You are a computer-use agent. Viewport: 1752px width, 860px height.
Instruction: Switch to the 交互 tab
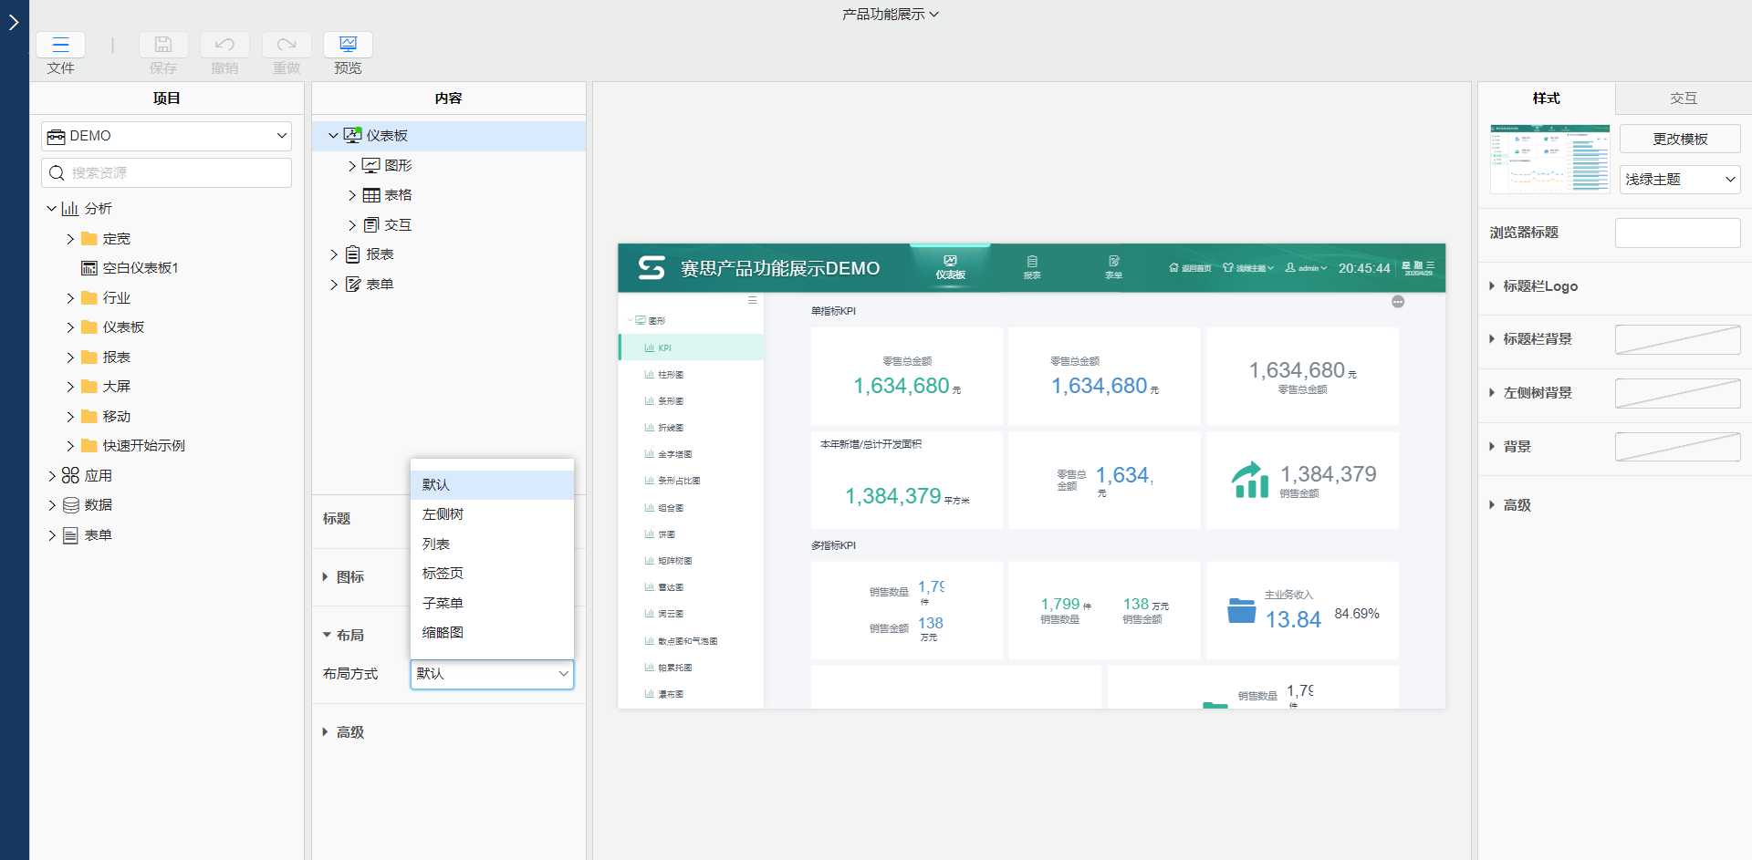click(1683, 98)
